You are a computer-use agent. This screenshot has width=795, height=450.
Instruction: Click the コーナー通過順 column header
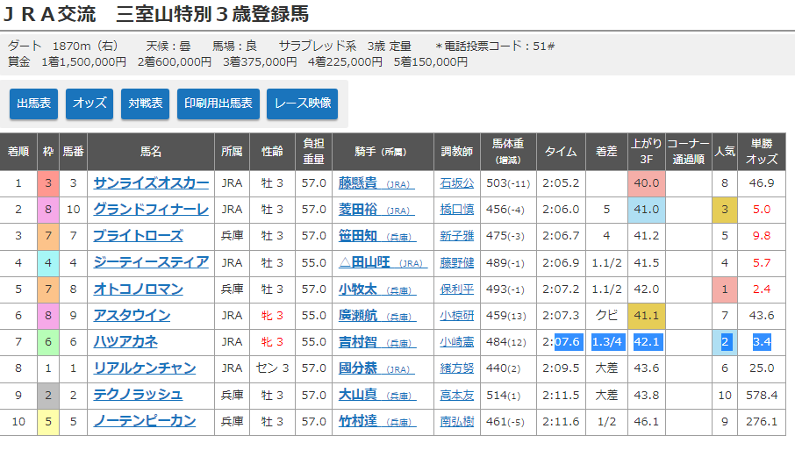688,152
